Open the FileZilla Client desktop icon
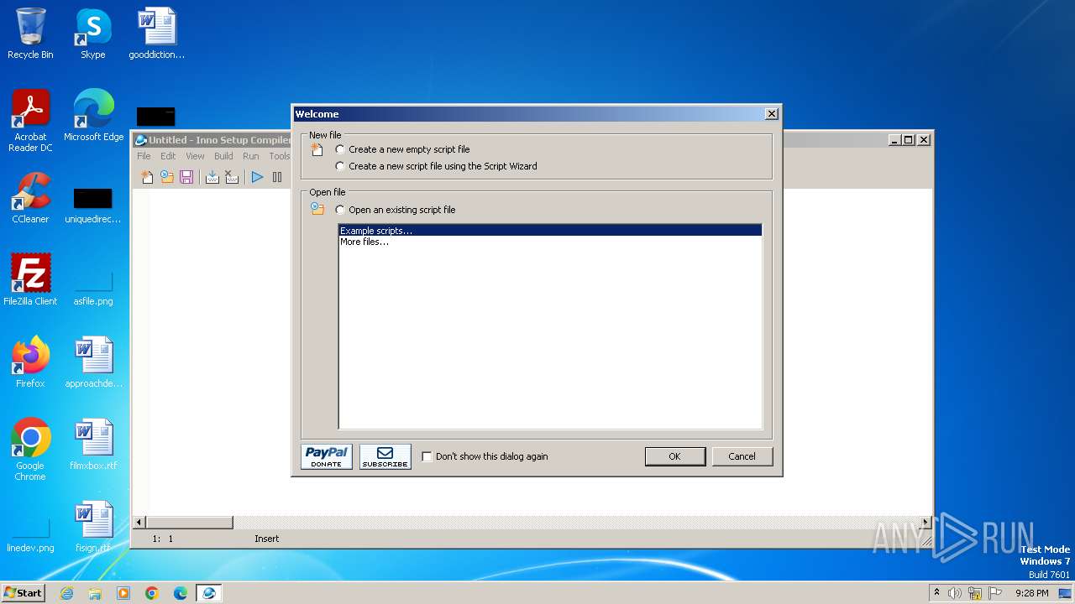 tap(30, 280)
